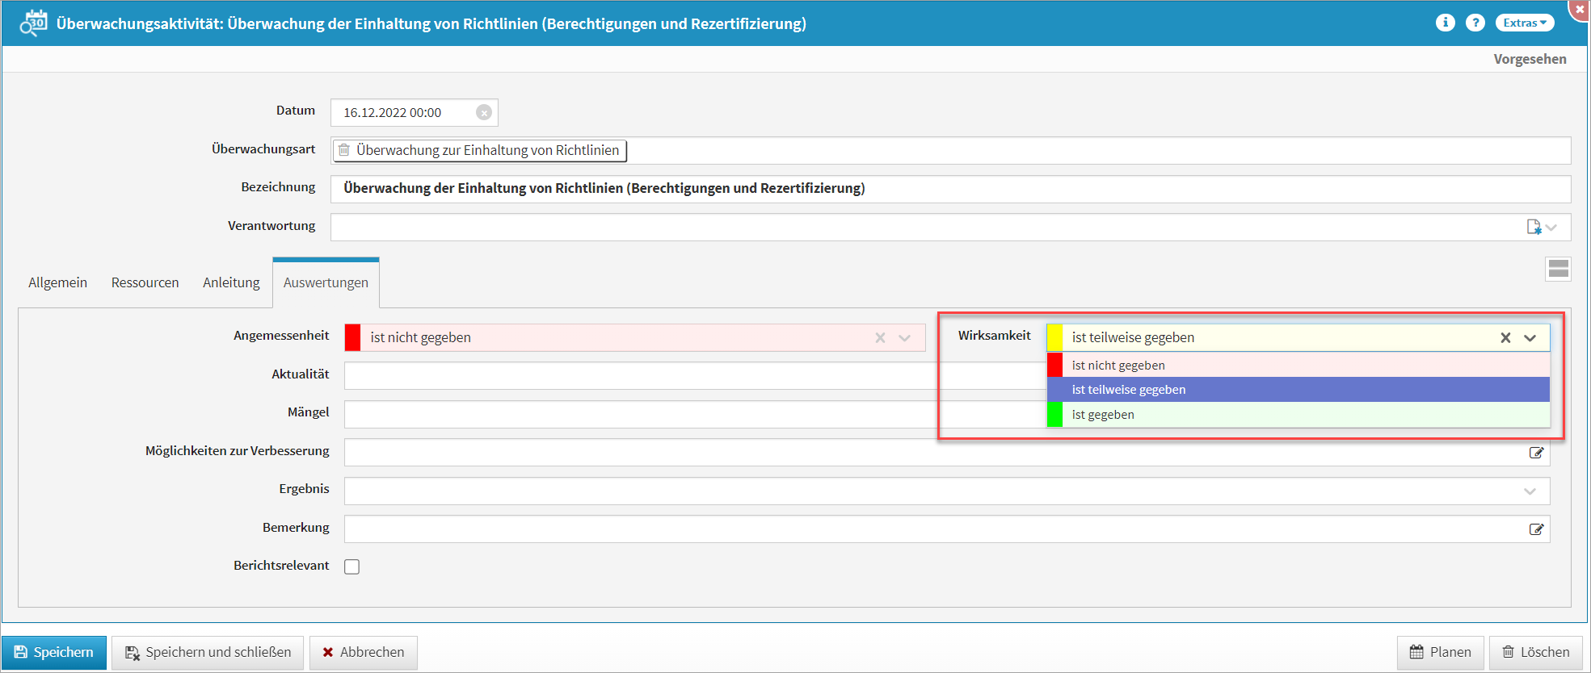Click into the Bezeichnung text field
The width and height of the screenshot is (1591, 673).
[x=949, y=189]
